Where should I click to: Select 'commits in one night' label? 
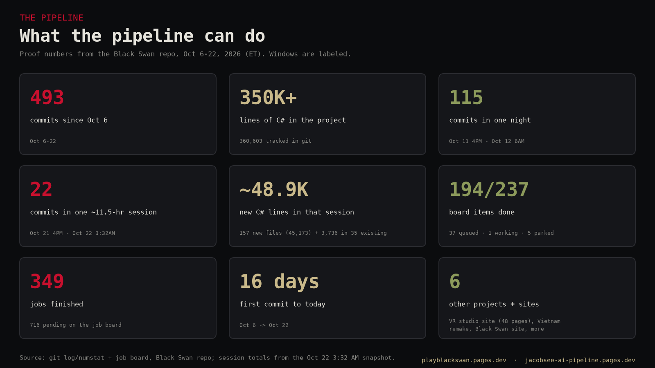tap(490, 120)
